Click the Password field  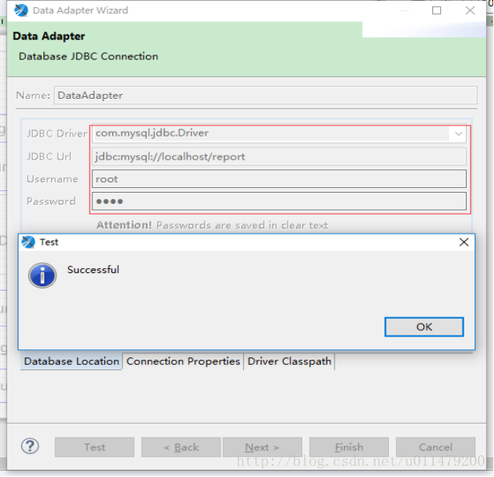pyautogui.click(x=279, y=202)
